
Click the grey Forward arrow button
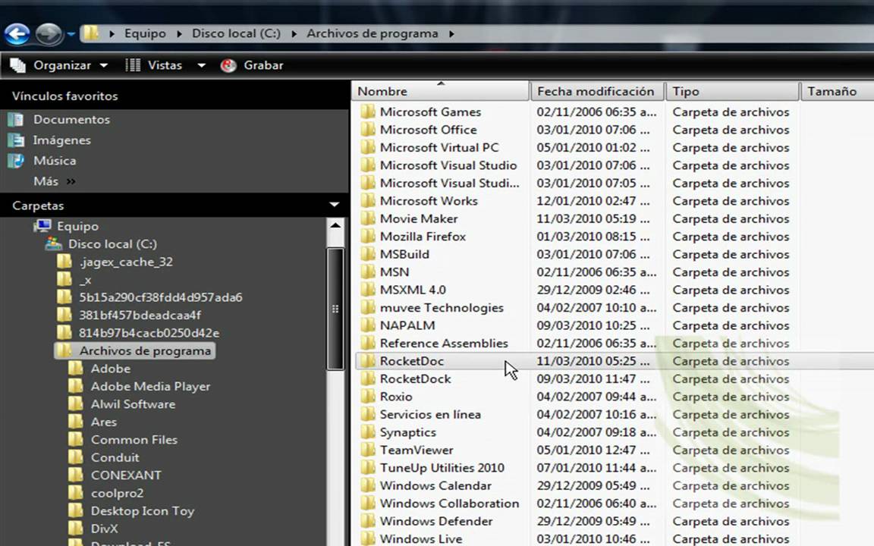pos(49,35)
